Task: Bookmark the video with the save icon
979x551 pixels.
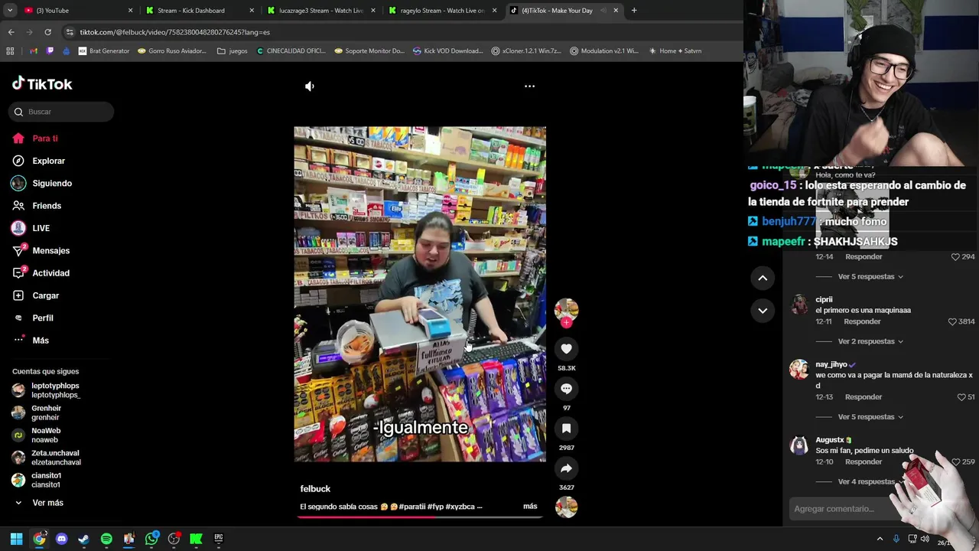Action: click(566, 429)
